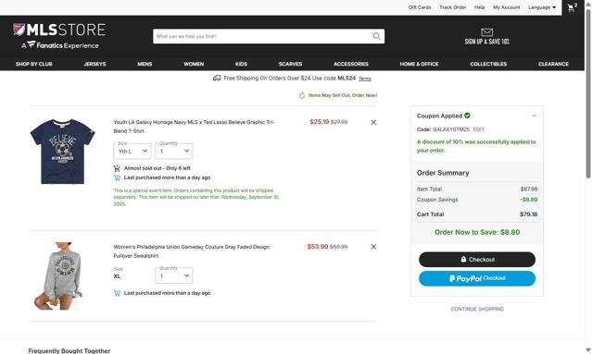Open the Philadelphia Union Sweatshirt thumbnail
Viewport: 592px width, 354px height.
[58, 276]
